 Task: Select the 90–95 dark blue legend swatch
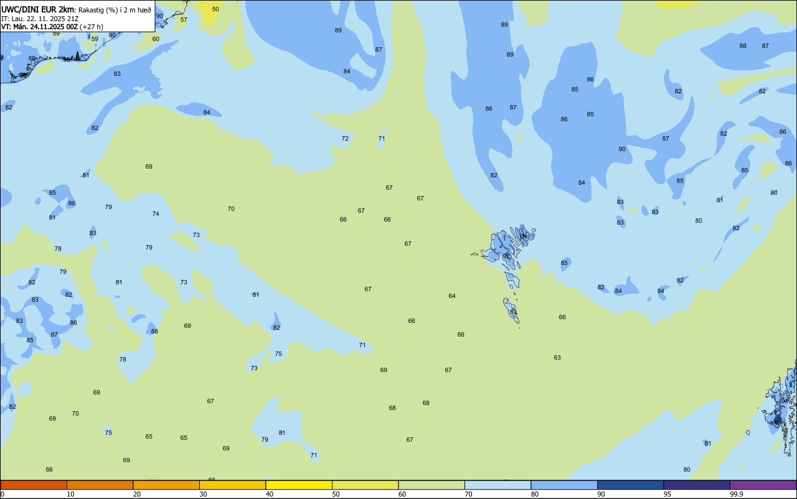(x=630, y=485)
